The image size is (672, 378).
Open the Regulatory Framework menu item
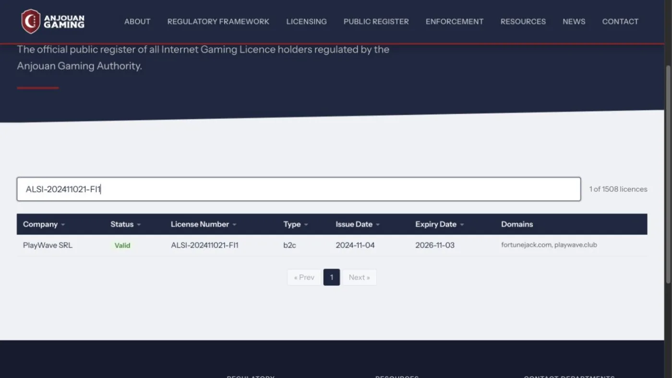[x=218, y=22]
